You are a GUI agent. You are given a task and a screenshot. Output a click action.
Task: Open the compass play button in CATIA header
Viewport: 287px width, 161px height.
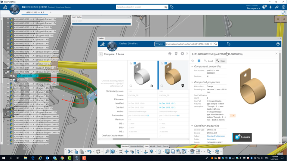(x=15, y=9)
